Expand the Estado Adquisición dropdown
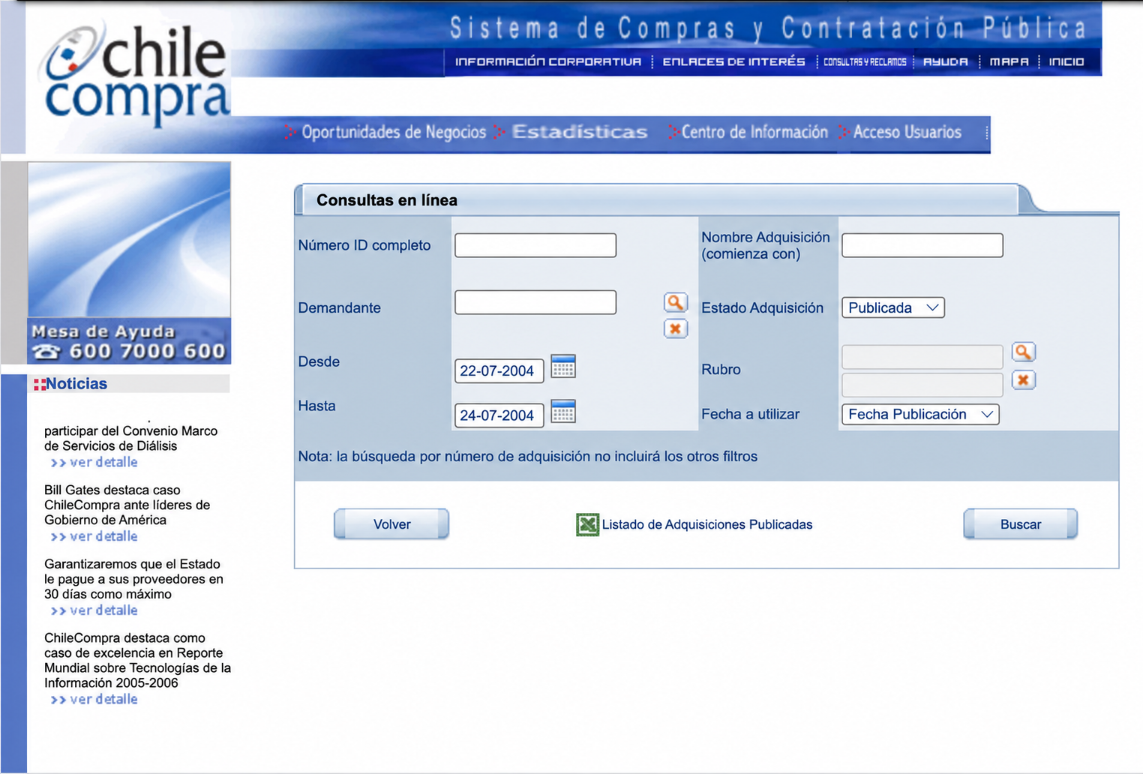 (x=892, y=307)
